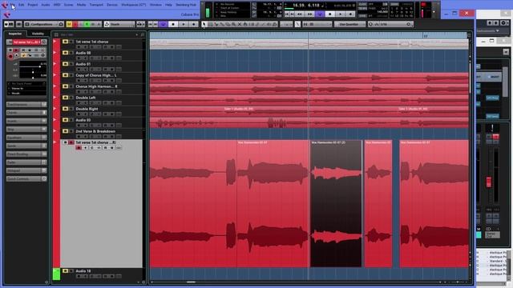Expand the Quick Controls inspector section

tap(26, 179)
